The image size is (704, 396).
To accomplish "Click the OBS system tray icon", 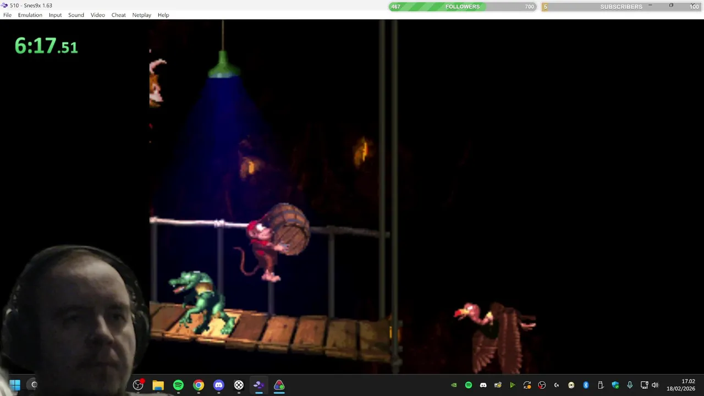I will (542, 385).
